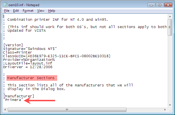Click the vertical scrollbar thumb
The width and height of the screenshot is (175, 115).
coord(170,27)
